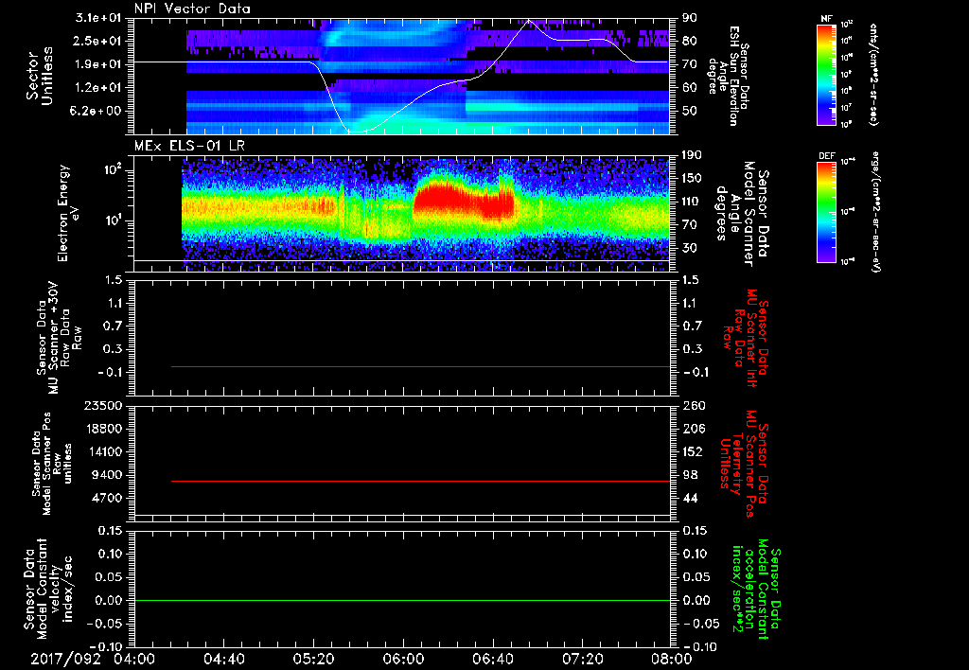Click the 'ESH Sun Elevation Angle' right axis label

pyautogui.click(x=728, y=76)
